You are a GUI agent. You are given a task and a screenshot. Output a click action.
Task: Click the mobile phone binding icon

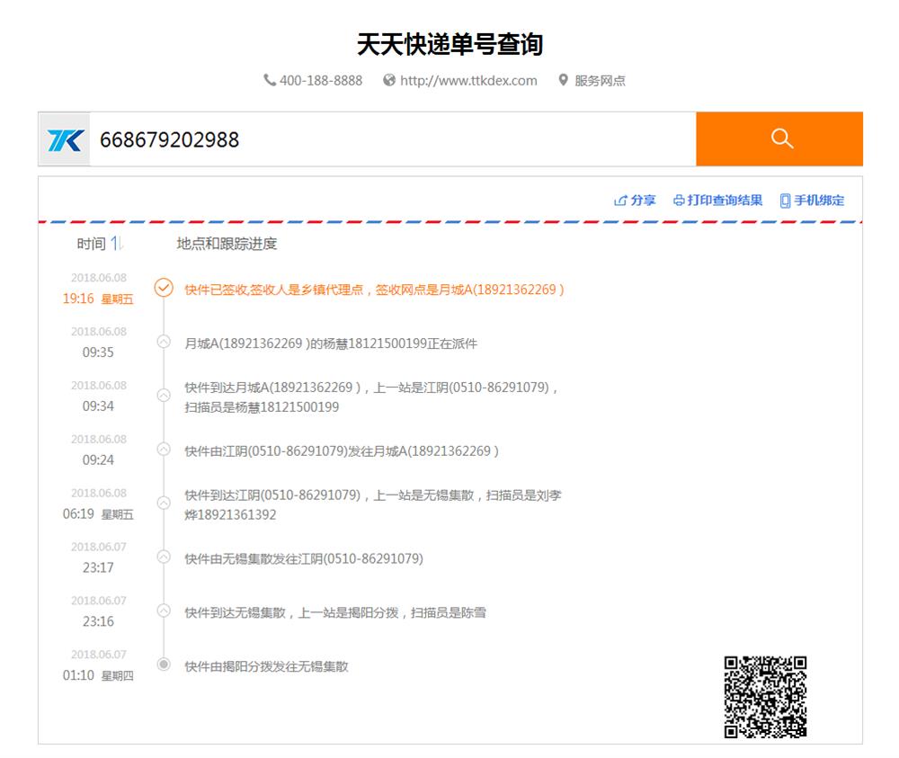[786, 201]
